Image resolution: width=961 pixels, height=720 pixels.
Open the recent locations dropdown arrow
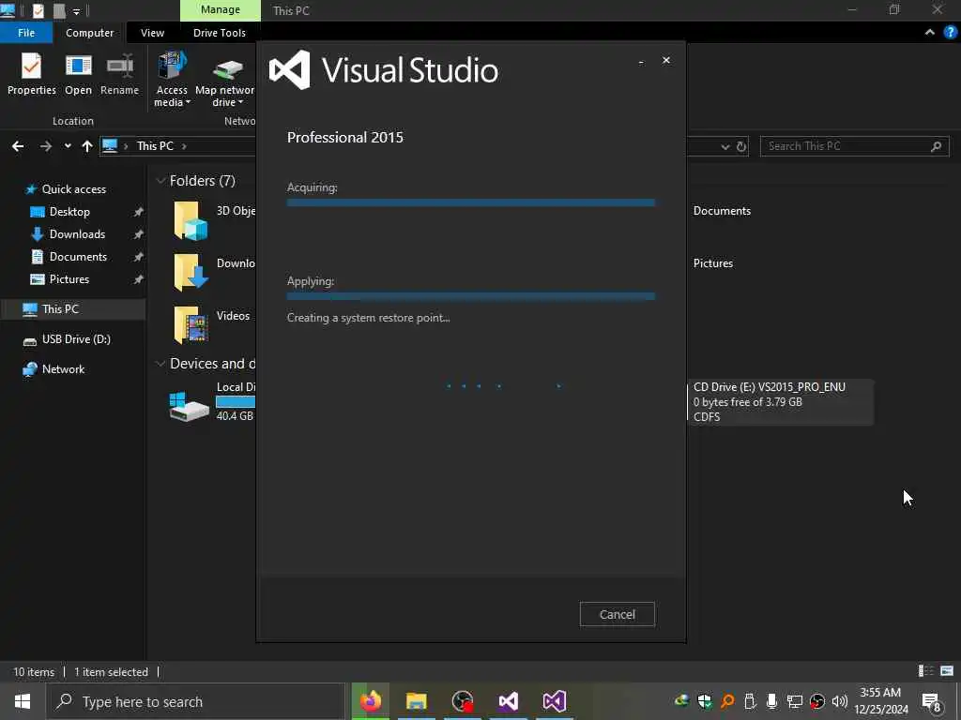point(68,145)
